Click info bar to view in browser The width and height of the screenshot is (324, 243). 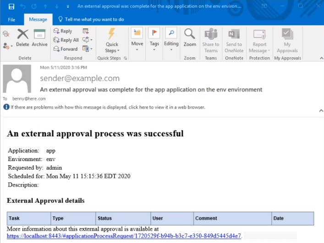(x=104, y=107)
